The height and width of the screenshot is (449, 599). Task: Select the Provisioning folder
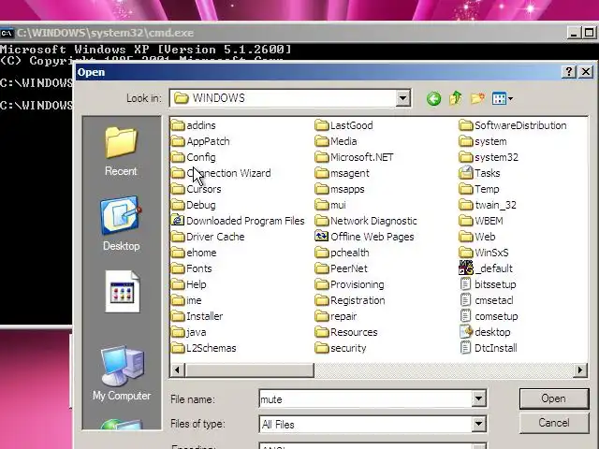click(350, 284)
